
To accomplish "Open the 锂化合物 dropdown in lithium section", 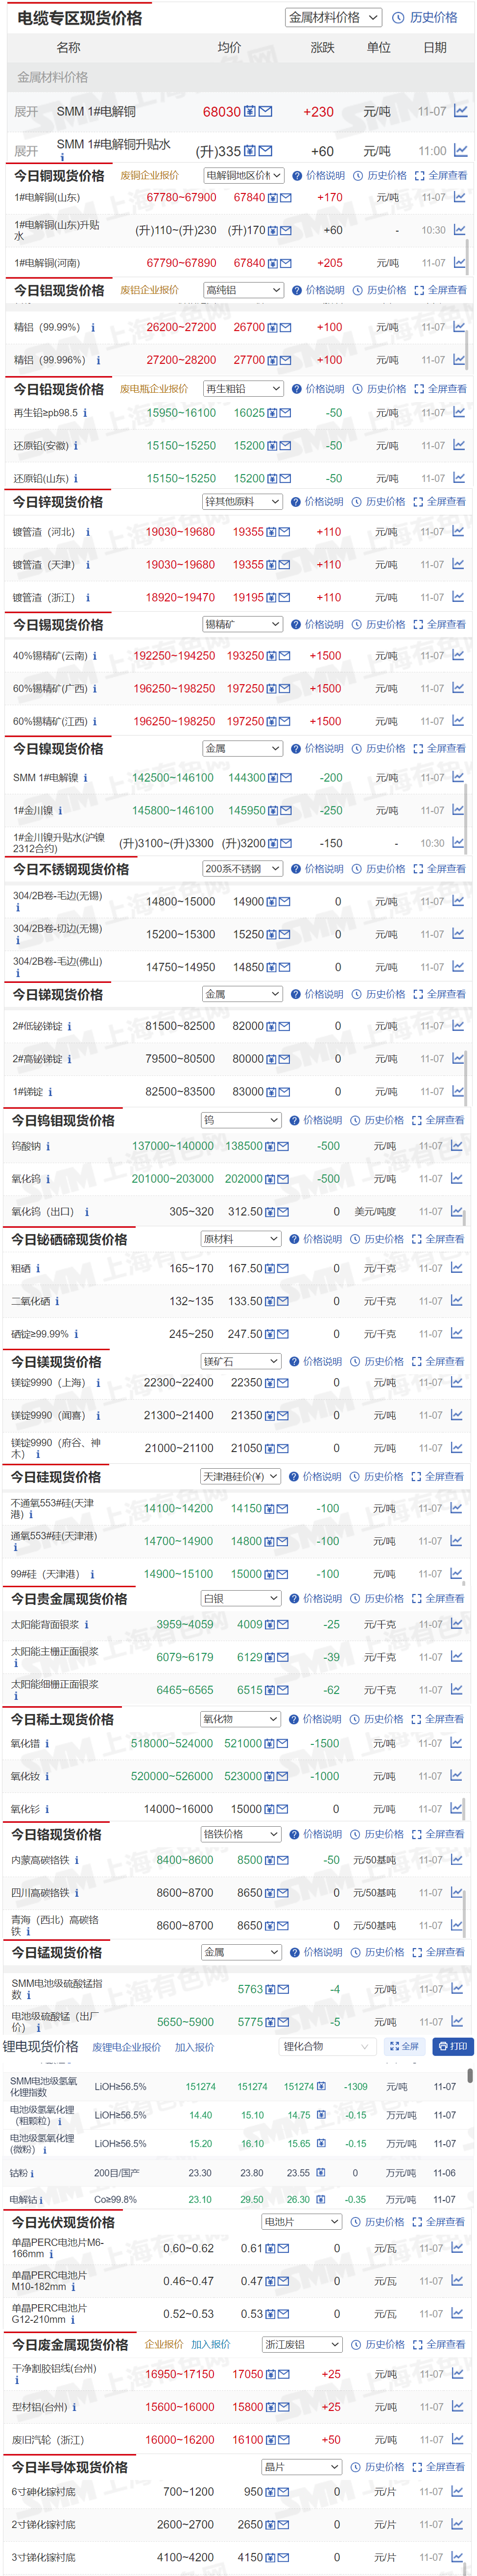I will point(327,2047).
